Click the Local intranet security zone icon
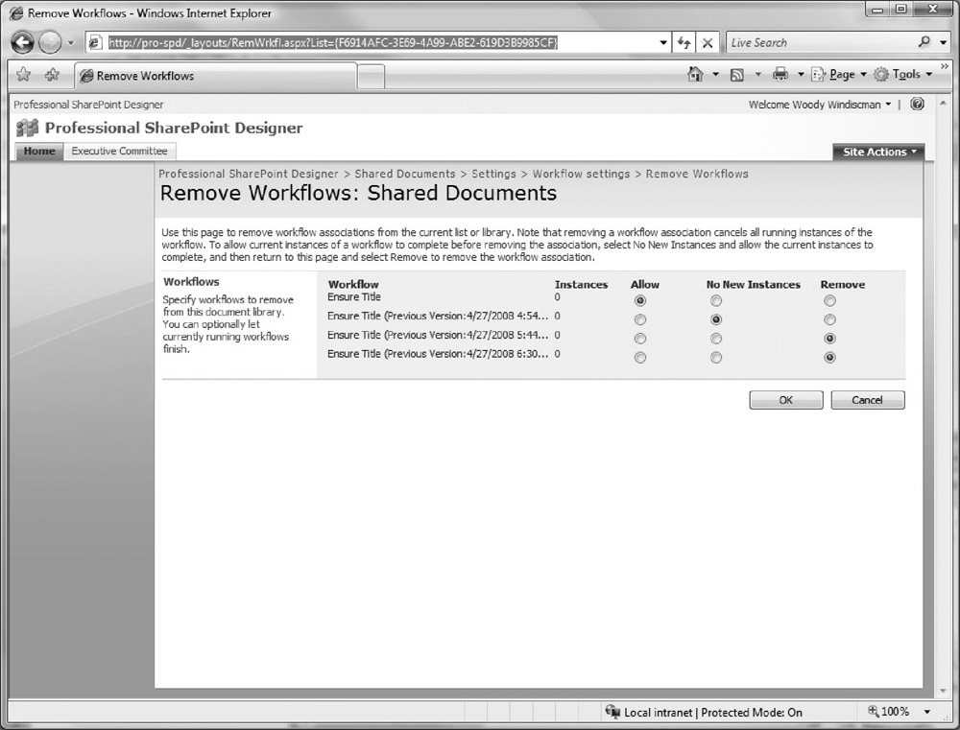 click(x=612, y=712)
